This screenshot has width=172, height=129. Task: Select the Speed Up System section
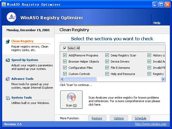click(x=25, y=60)
